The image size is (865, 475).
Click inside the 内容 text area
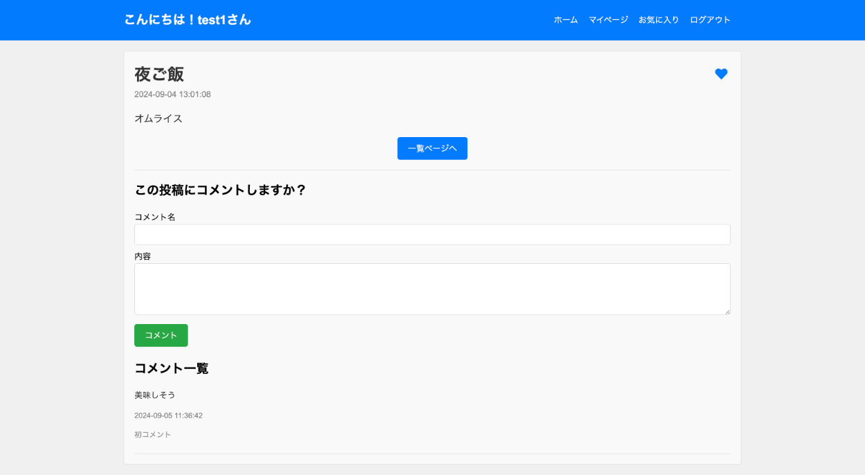[x=432, y=289]
